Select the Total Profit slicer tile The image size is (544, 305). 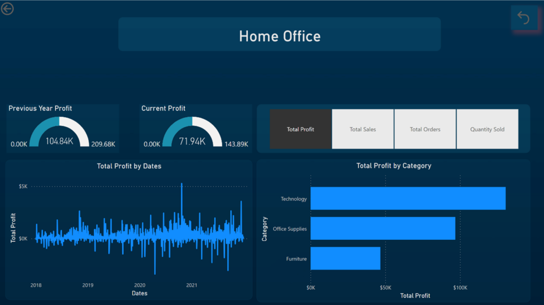click(x=301, y=129)
